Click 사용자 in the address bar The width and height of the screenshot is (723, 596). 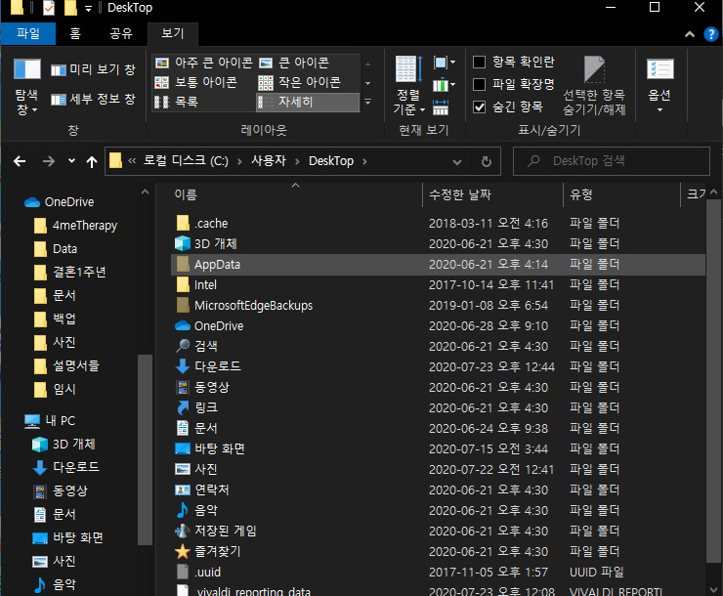pyautogui.click(x=269, y=161)
